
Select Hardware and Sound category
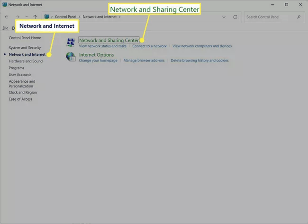coord(26,61)
